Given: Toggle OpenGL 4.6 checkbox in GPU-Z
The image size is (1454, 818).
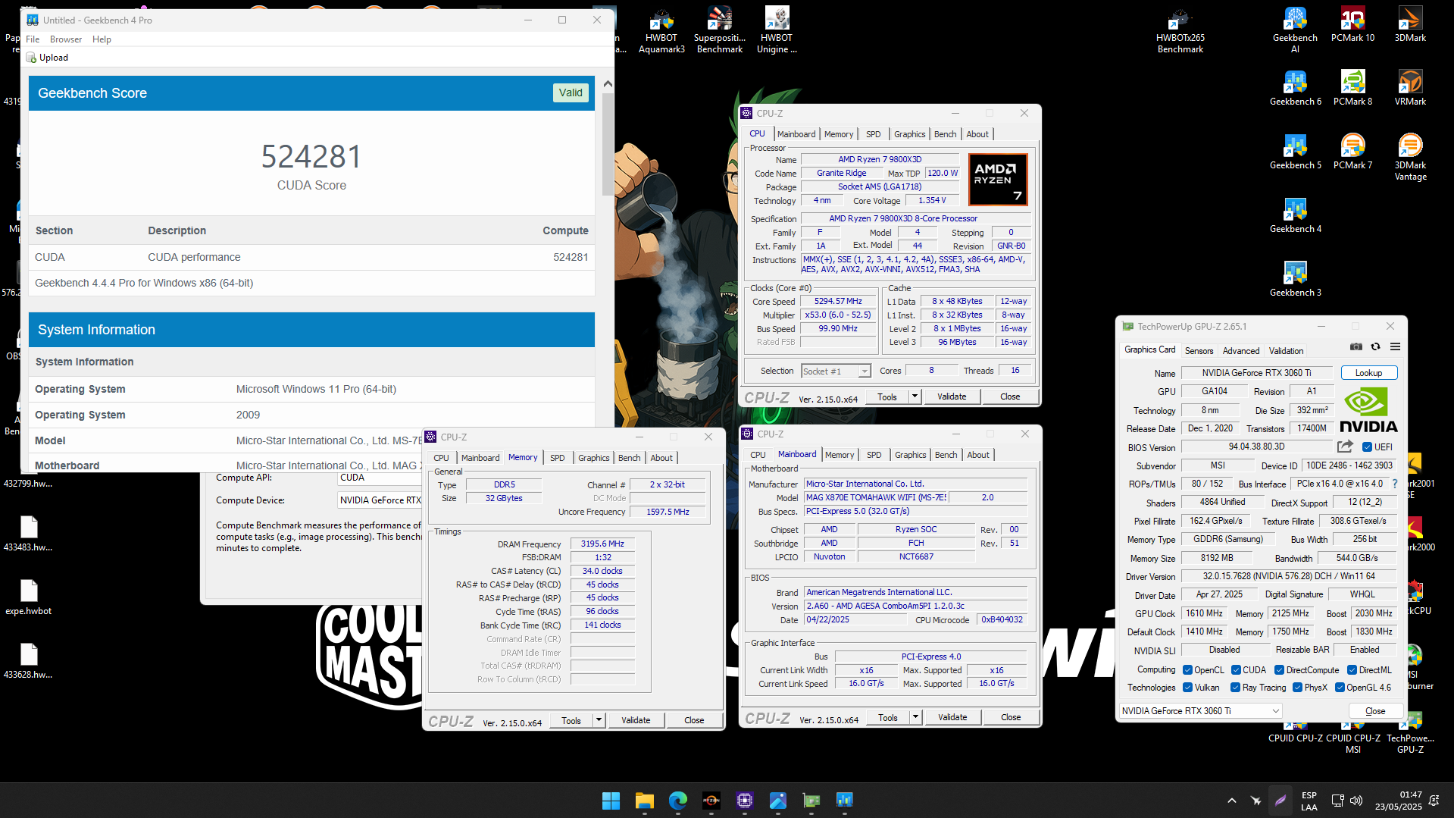Looking at the screenshot, I should pyautogui.click(x=1340, y=688).
